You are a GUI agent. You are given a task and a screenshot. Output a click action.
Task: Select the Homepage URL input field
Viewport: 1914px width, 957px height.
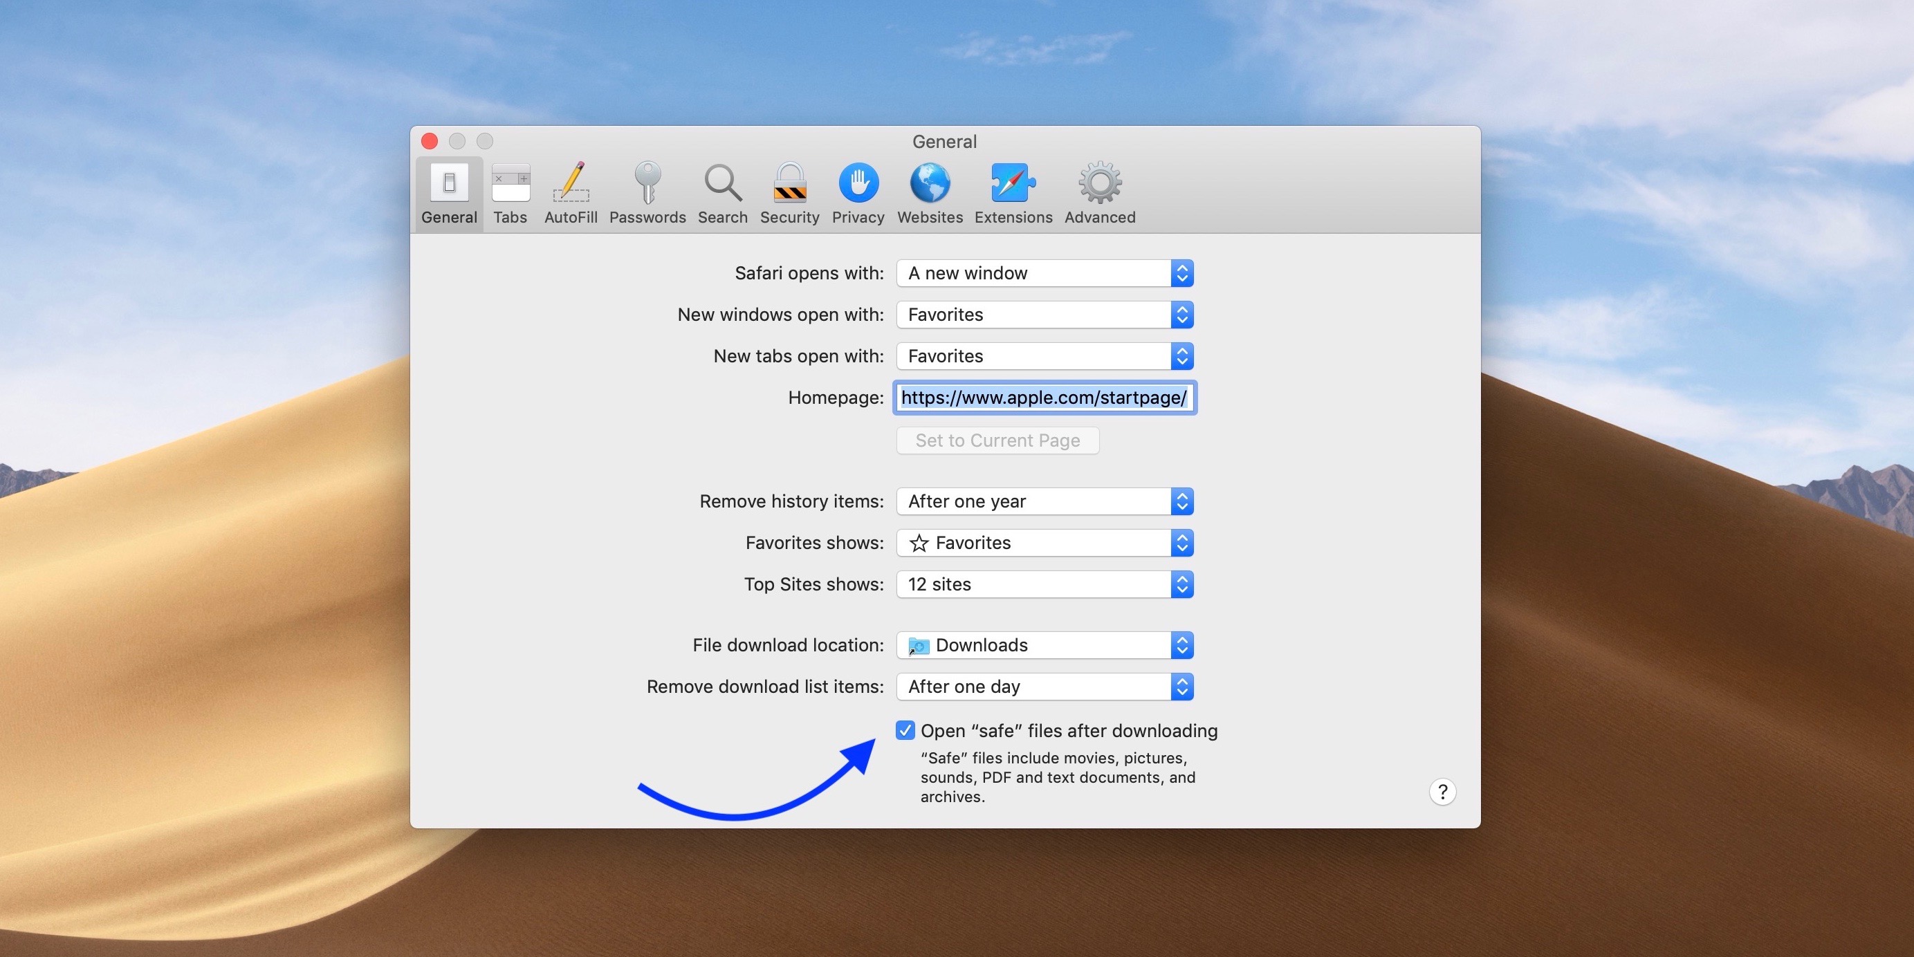(1044, 397)
